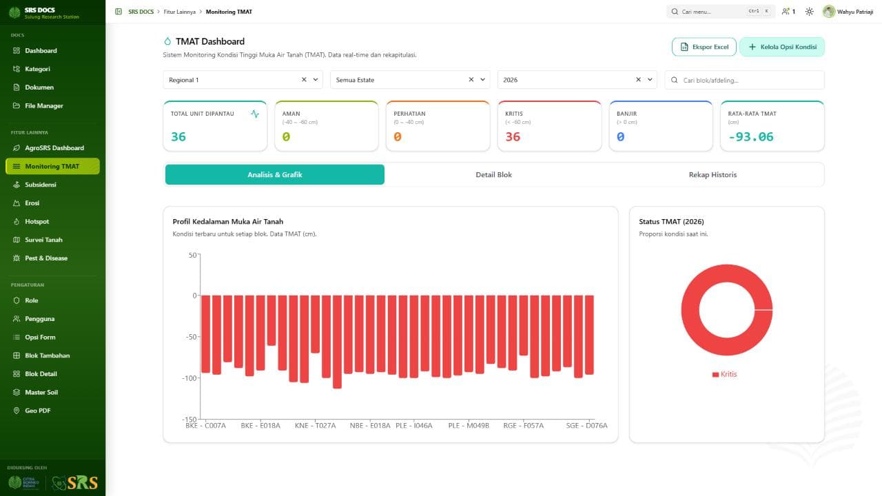Expand the 2026 year dropdown
Image resolution: width=882 pixels, height=496 pixels.
pyautogui.click(x=650, y=80)
